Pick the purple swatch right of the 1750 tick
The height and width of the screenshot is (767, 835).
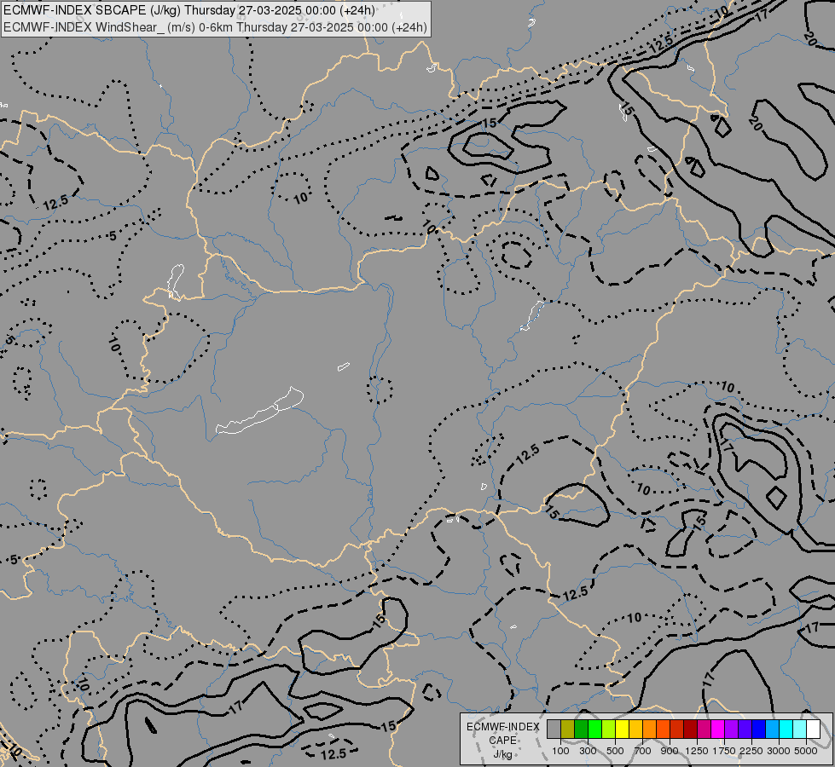pyautogui.click(x=731, y=729)
